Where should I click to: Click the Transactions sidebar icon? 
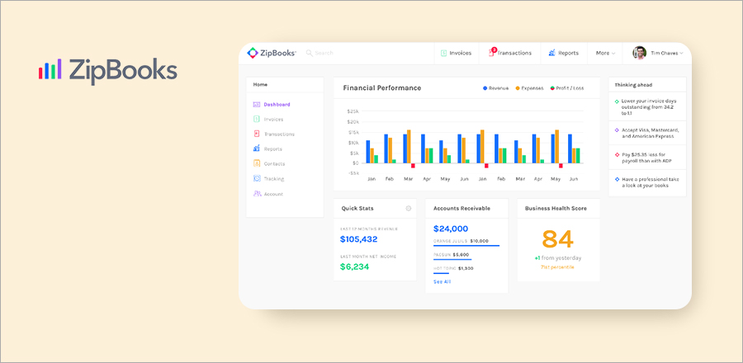(x=257, y=134)
